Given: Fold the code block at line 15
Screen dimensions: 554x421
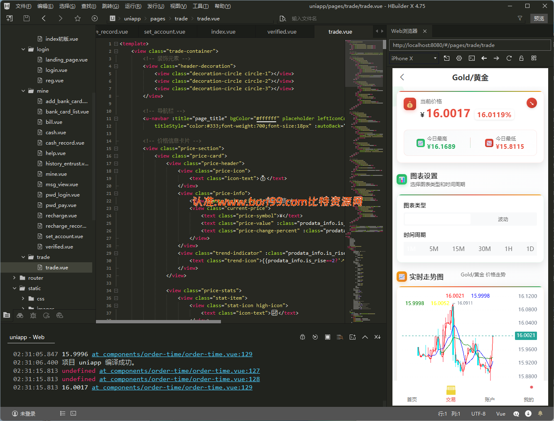Looking at the screenshot, I should 116,148.
